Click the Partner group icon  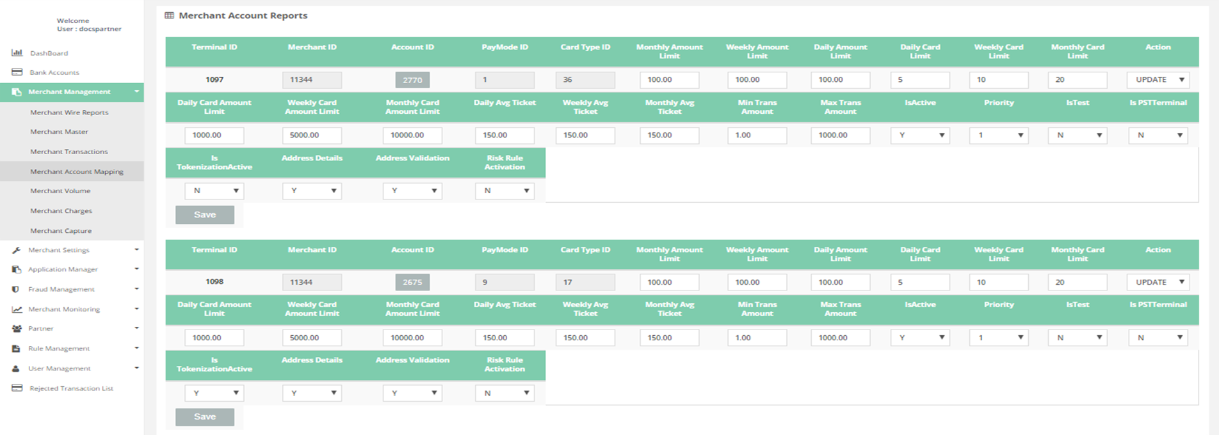[17, 328]
